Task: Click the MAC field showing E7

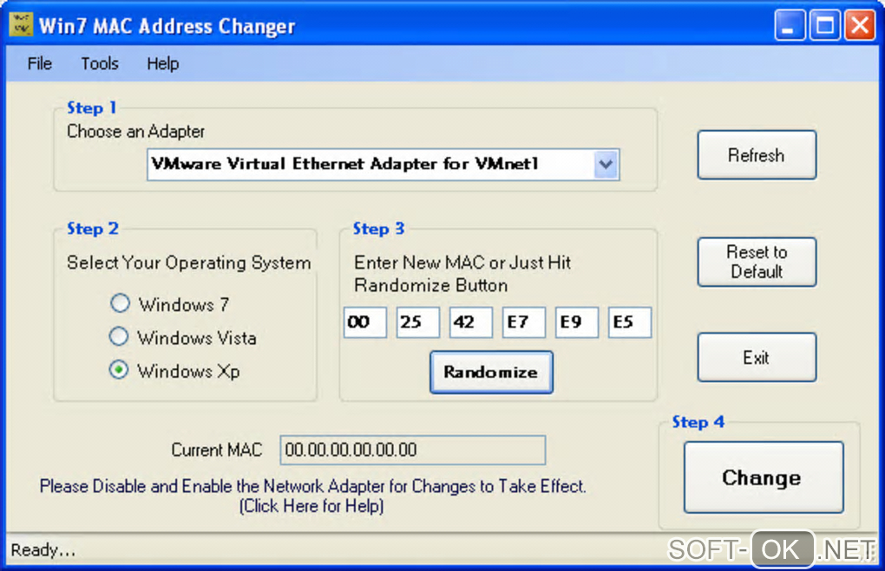Action: (524, 322)
